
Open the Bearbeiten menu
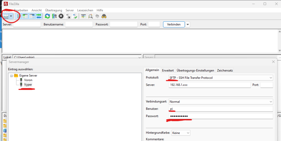click(21, 10)
